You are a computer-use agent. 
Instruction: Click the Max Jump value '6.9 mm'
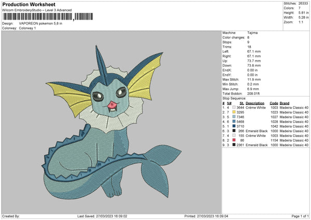(x=253, y=89)
